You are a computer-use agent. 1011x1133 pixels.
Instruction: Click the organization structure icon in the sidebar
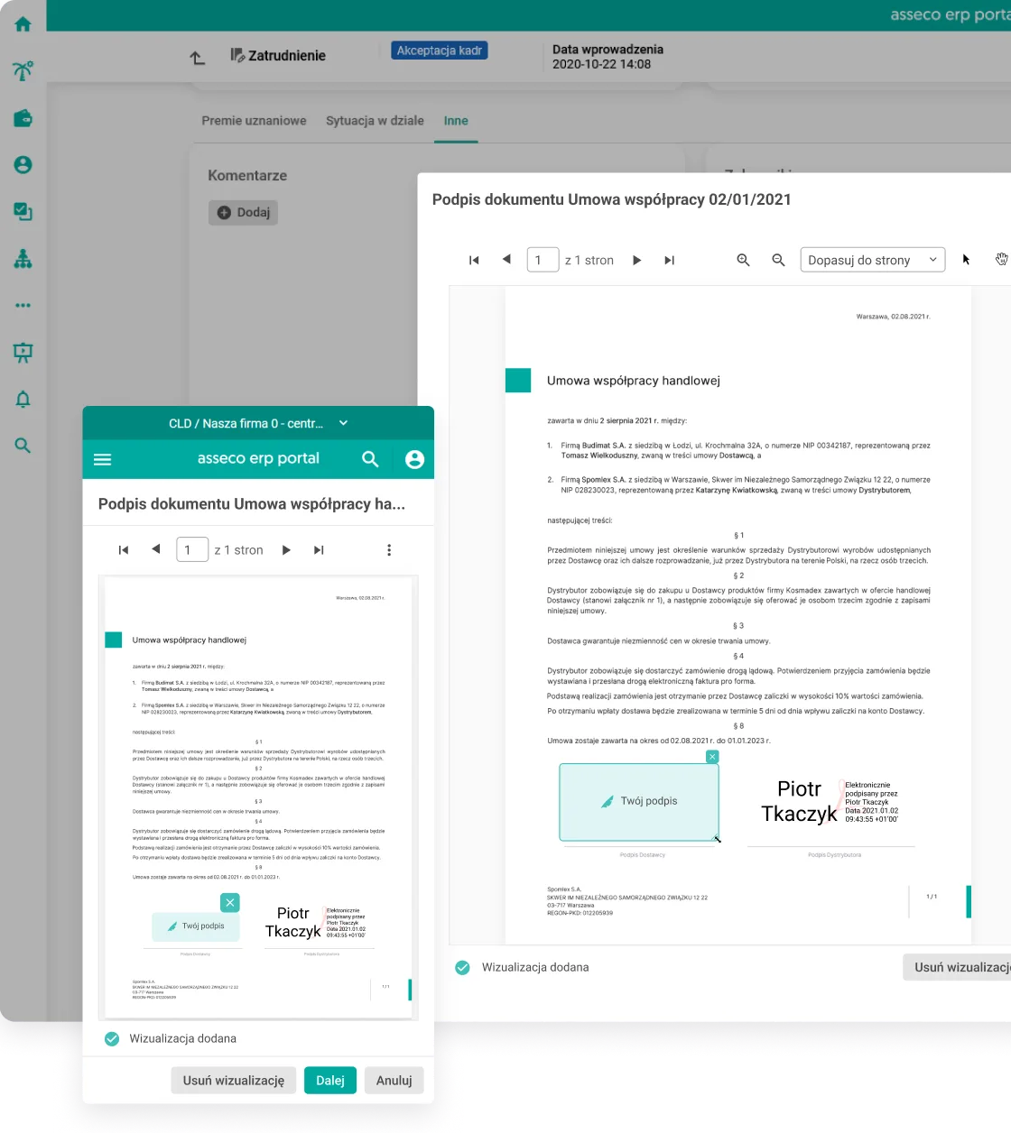(23, 259)
